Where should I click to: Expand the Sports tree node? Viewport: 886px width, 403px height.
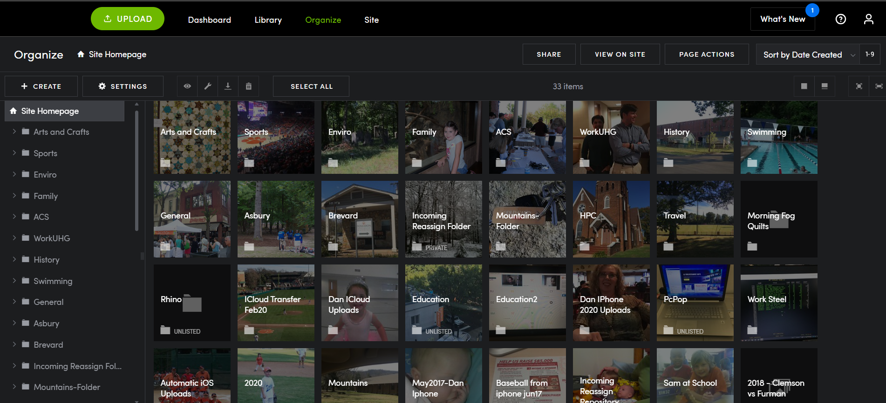coord(14,153)
